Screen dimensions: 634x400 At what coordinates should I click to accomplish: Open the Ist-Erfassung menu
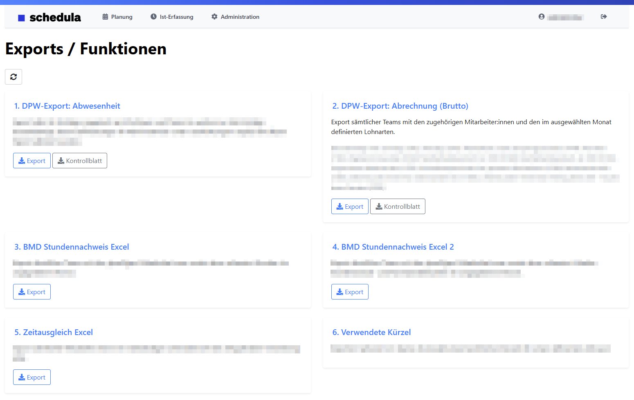(172, 17)
